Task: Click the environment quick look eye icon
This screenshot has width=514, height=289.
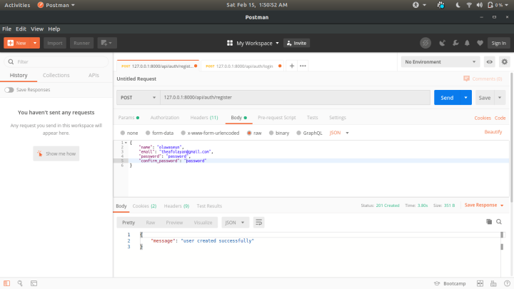Action: pos(490,62)
